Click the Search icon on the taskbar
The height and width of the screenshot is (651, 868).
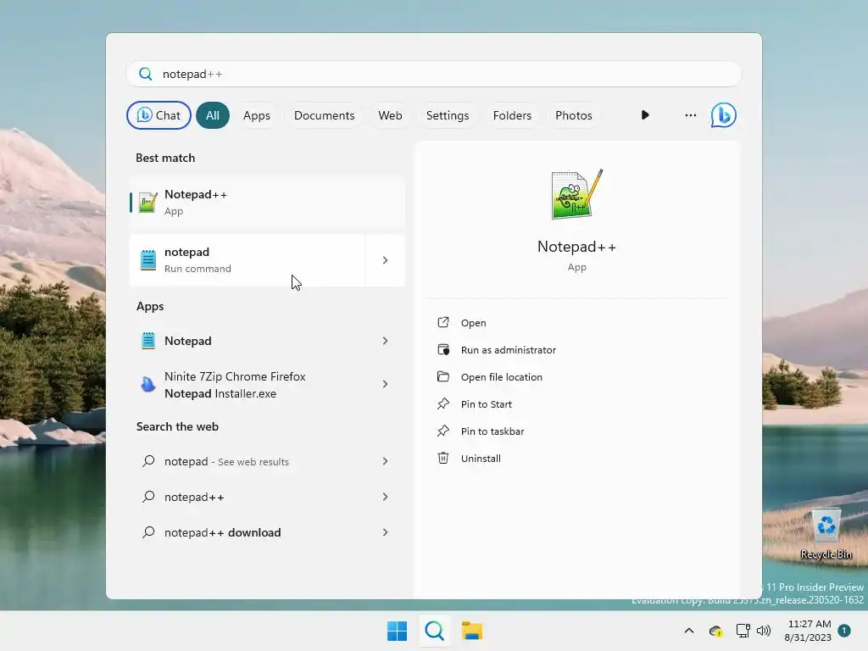pos(435,631)
